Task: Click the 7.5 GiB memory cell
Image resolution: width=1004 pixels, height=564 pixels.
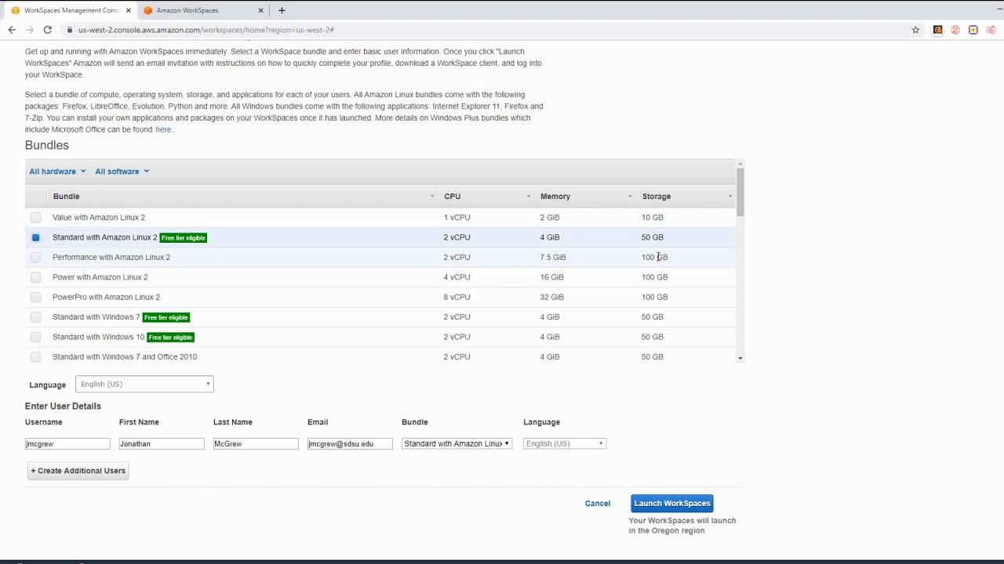Action: coord(553,257)
